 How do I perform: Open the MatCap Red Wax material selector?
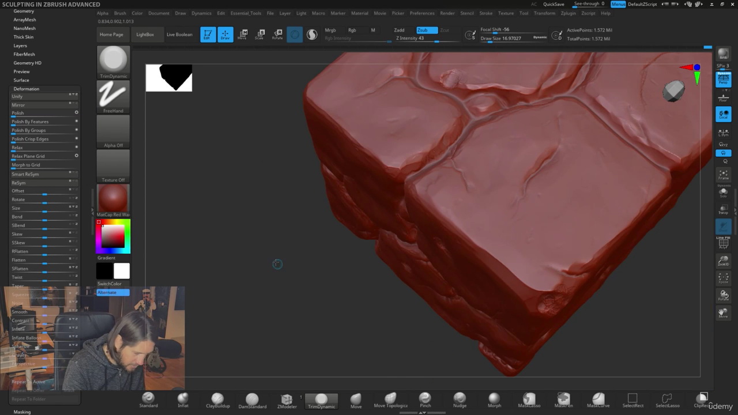click(x=113, y=201)
